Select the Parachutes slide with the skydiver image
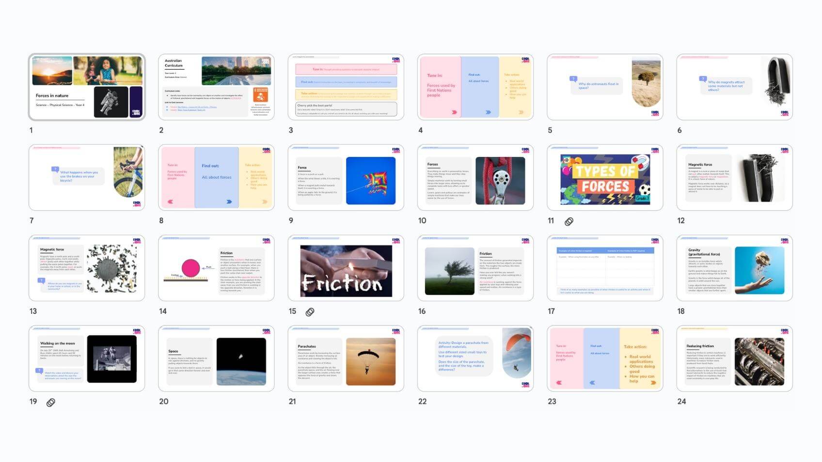Screen dimensions: 822x462 pos(346,359)
